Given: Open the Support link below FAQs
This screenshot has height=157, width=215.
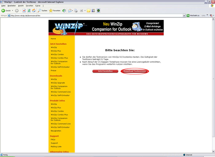Looking at the screenshot, I should point(54,143).
